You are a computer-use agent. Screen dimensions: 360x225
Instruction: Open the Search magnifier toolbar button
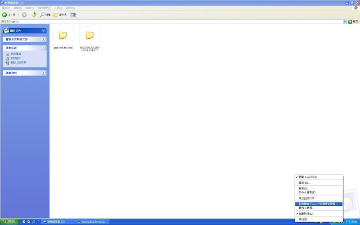click(45, 15)
